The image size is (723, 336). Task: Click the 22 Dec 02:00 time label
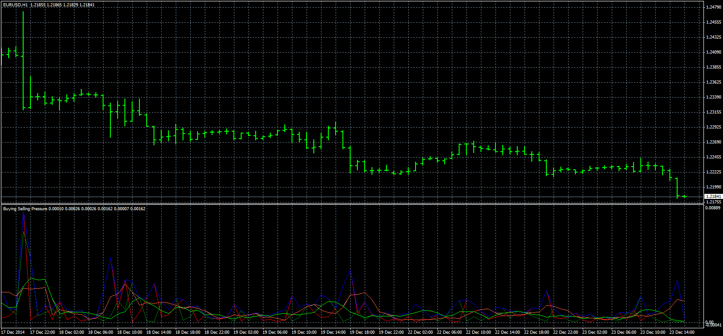[x=421, y=332]
